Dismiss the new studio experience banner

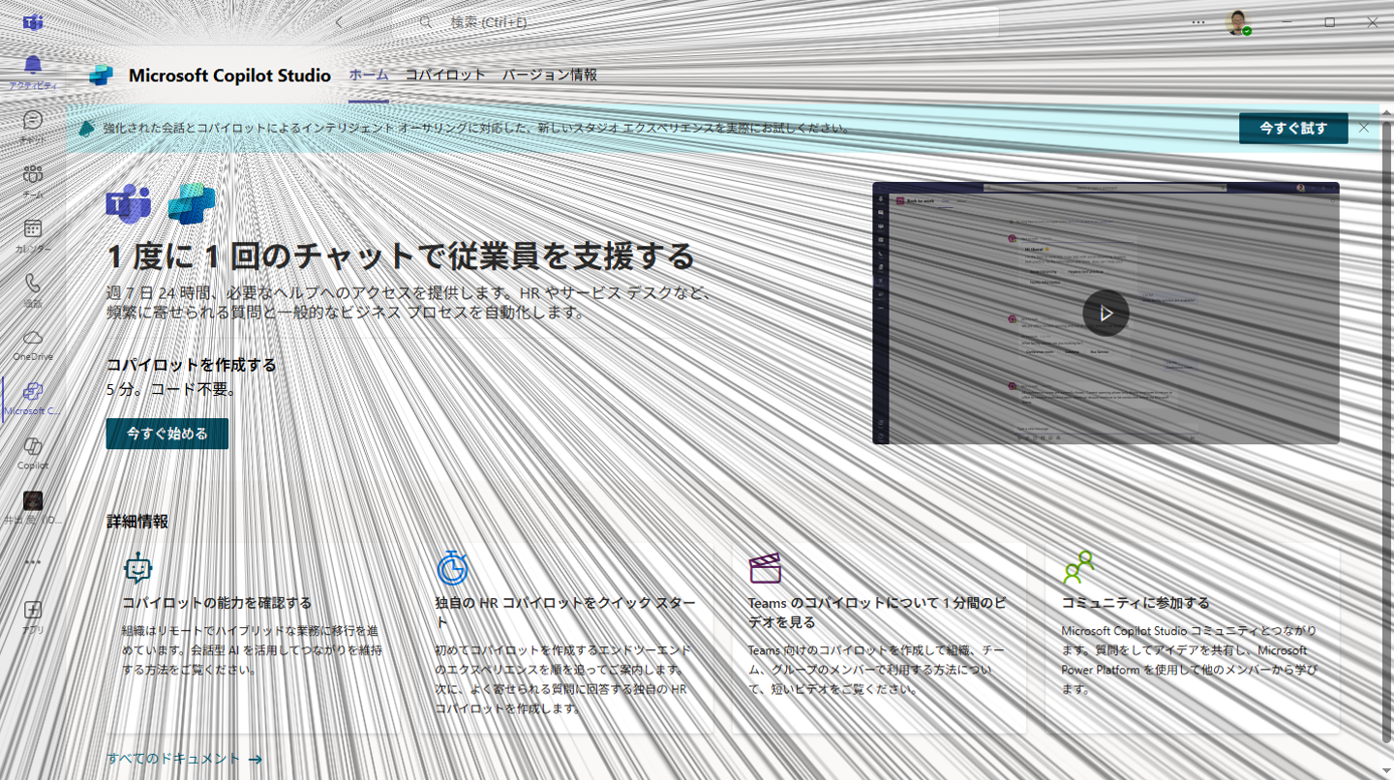point(1363,128)
